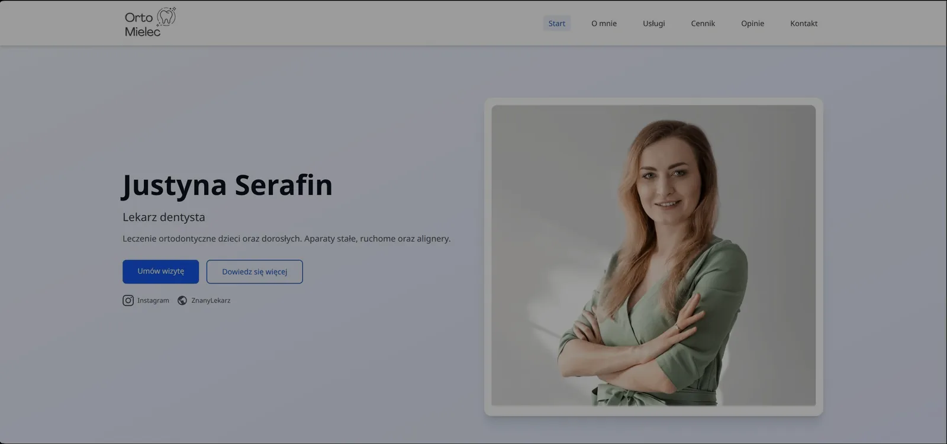Navigate to Usługi in the menu

654,24
